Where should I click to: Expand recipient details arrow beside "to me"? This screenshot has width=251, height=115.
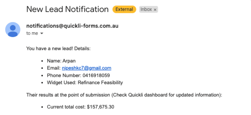[x=42, y=34]
